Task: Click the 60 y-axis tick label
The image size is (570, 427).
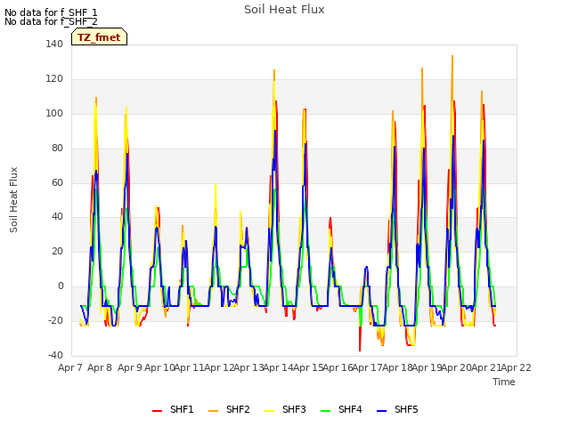Action: tap(57, 182)
